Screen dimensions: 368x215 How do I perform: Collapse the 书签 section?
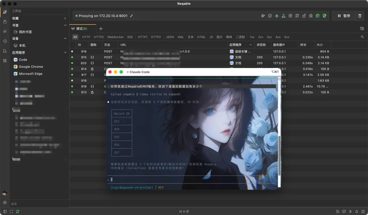[65, 25]
